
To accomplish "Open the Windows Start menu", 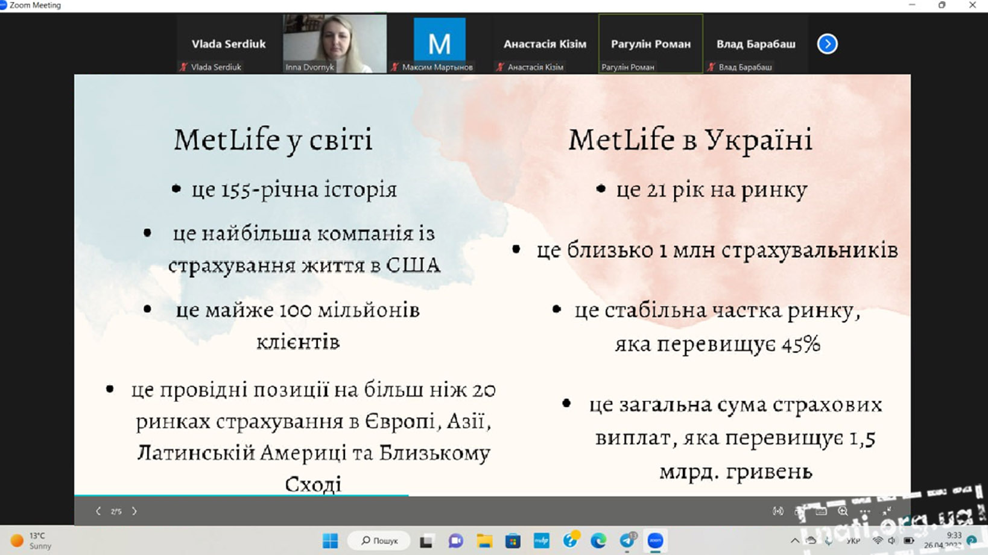I will pos(331,541).
